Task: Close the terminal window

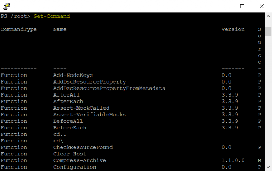Action: pyautogui.click(x=262, y=6)
